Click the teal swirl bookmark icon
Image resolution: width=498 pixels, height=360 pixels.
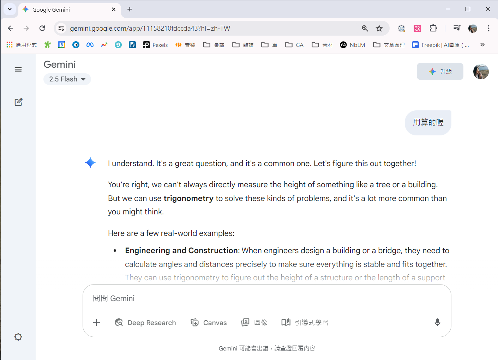[x=118, y=45]
